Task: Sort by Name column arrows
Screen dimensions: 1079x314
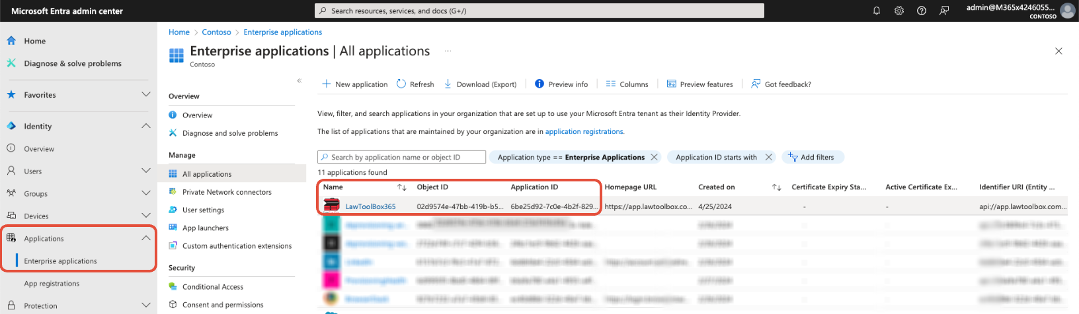Action: coord(401,187)
